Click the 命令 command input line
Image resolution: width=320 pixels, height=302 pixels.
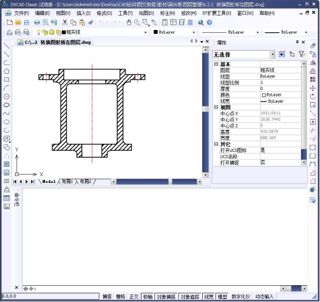[151, 289]
